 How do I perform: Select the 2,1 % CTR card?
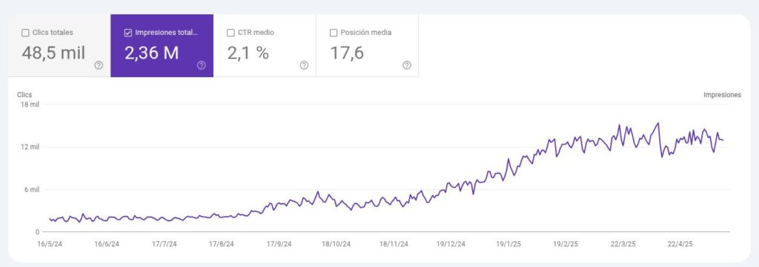(265, 45)
